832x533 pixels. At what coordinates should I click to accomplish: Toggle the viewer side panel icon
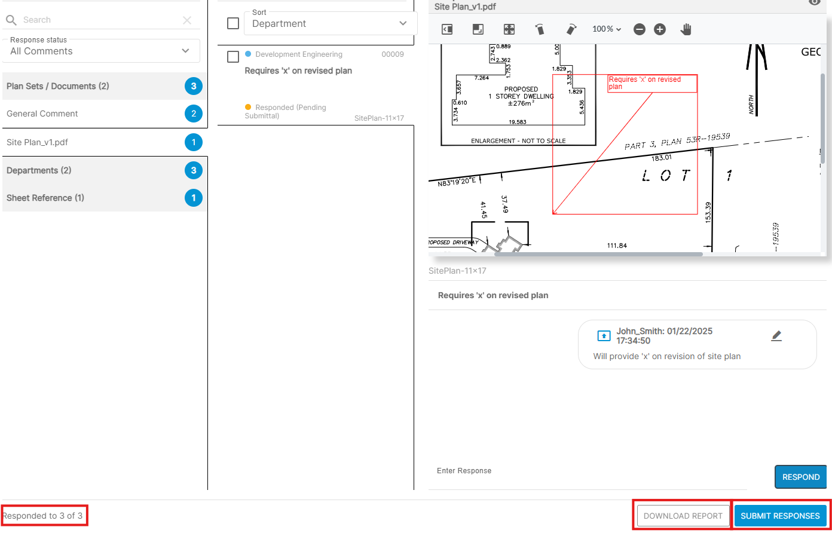pos(447,29)
